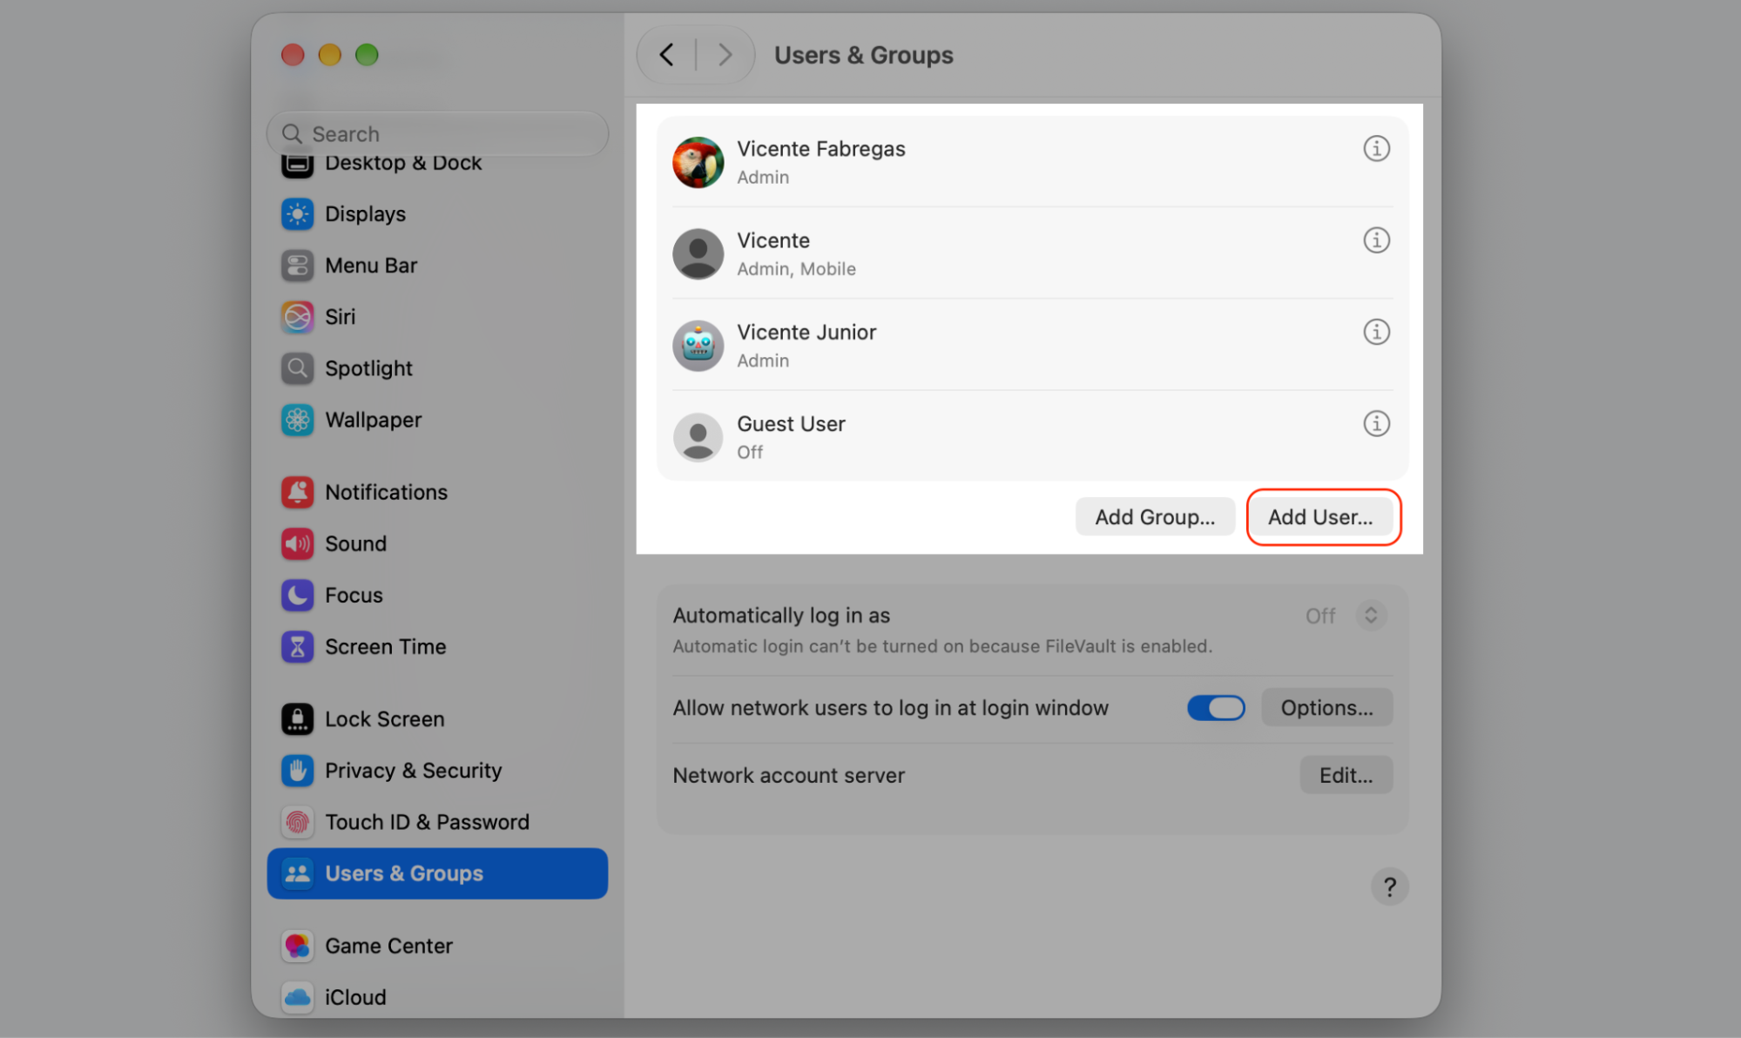The image size is (1741, 1038).
Task: Open info for Vicente Fabregas
Action: click(1376, 149)
